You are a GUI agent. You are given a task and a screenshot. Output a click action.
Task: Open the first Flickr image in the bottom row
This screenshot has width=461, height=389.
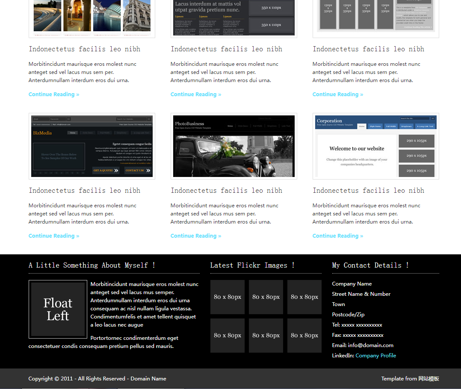coord(228,336)
